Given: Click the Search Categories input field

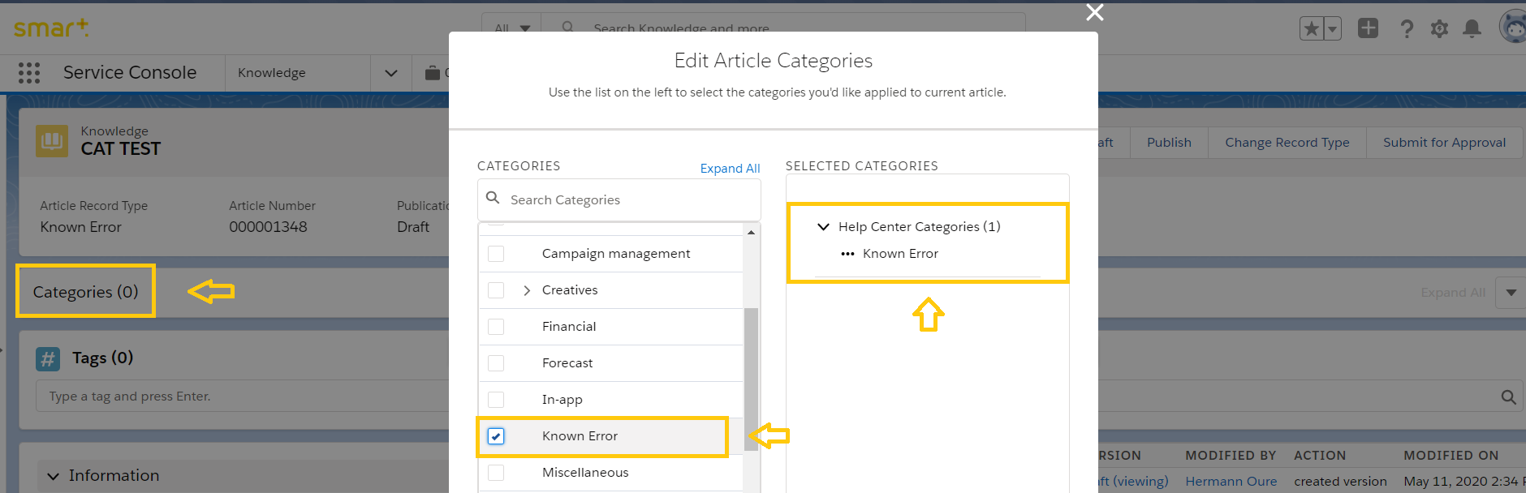Looking at the screenshot, I should point(625,200).
